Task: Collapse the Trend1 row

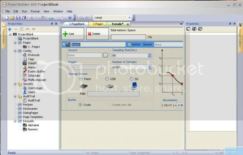Action: coord(64,44)
